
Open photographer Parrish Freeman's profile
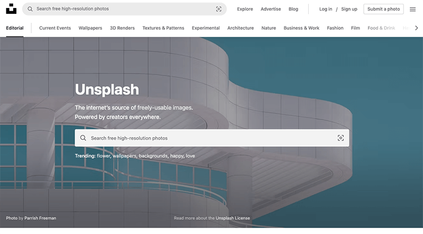[40, 218]
